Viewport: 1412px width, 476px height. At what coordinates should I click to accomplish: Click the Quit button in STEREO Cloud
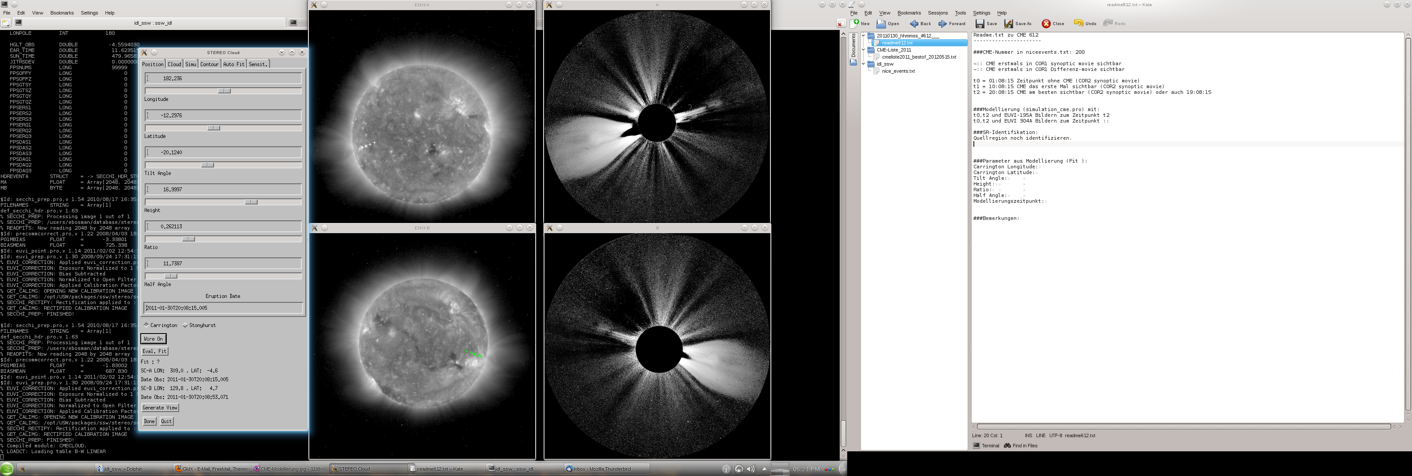tap(166, 422)
